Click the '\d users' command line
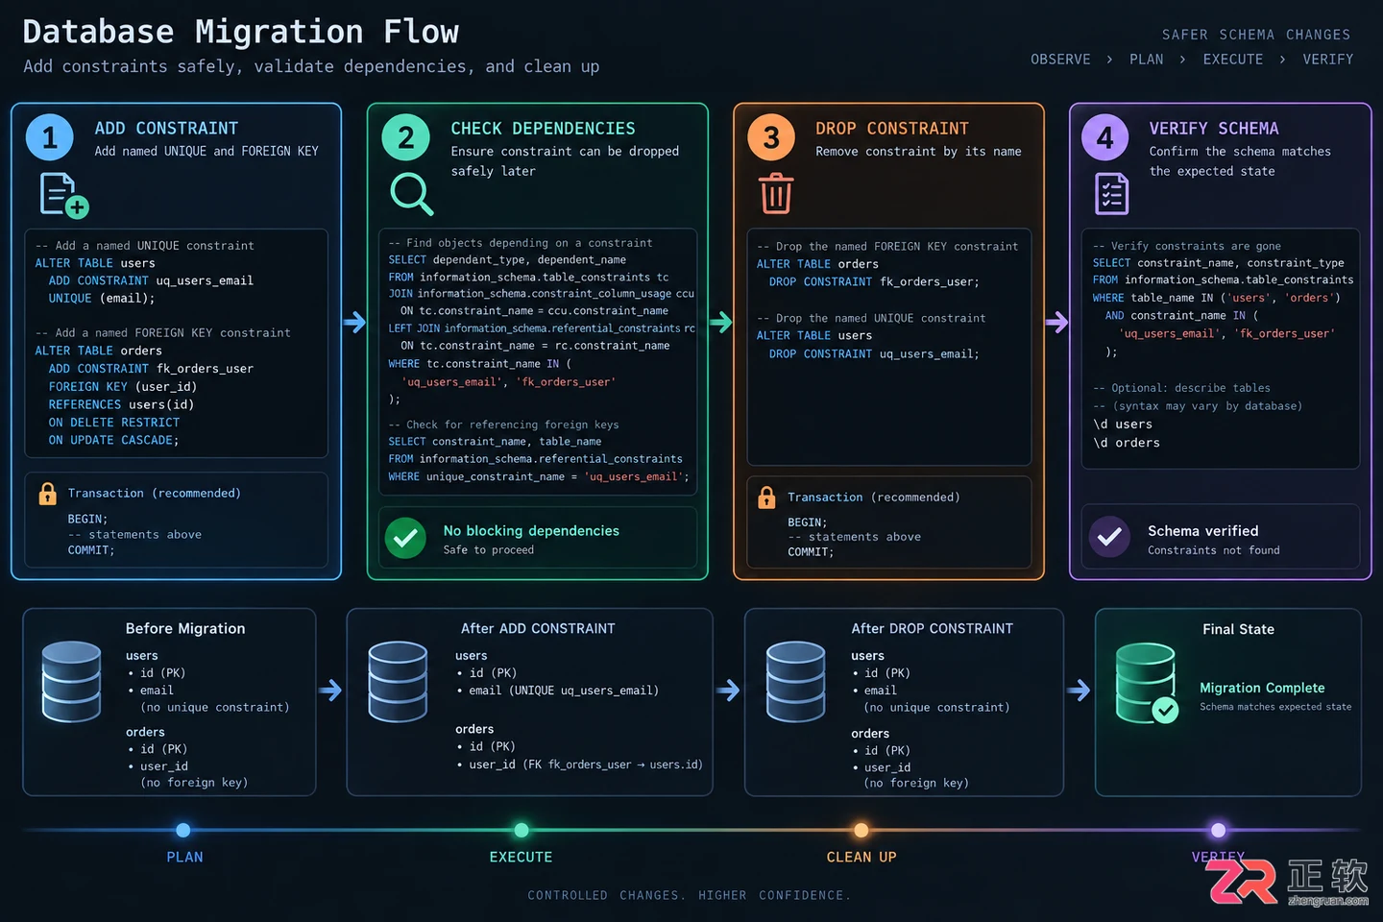Image resolution: width=1383 pixels, height=922 pixels. click(1123, 425)
